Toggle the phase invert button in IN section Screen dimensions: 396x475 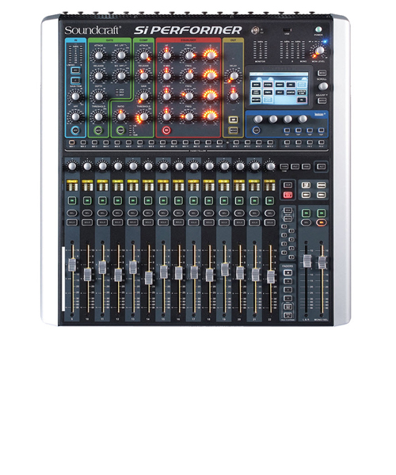point(75,80)
